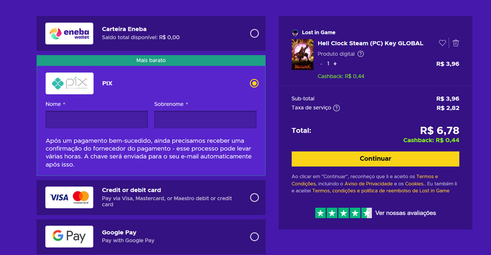Decrease Hell Clock quantity with minus
The height and width of the screenshot is (255, 491).
point(321,64)
